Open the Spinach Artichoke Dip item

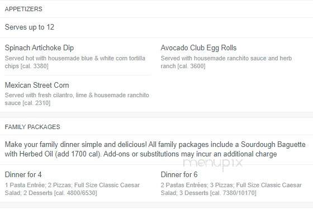(39, 47)
